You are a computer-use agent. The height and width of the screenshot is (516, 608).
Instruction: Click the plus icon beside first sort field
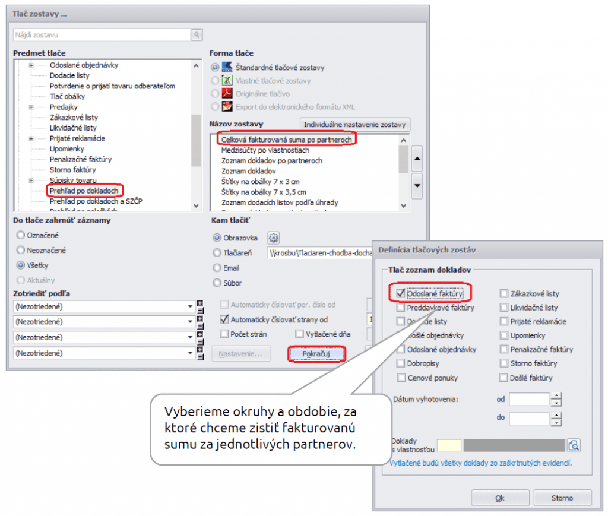click(x=199, y=303)
